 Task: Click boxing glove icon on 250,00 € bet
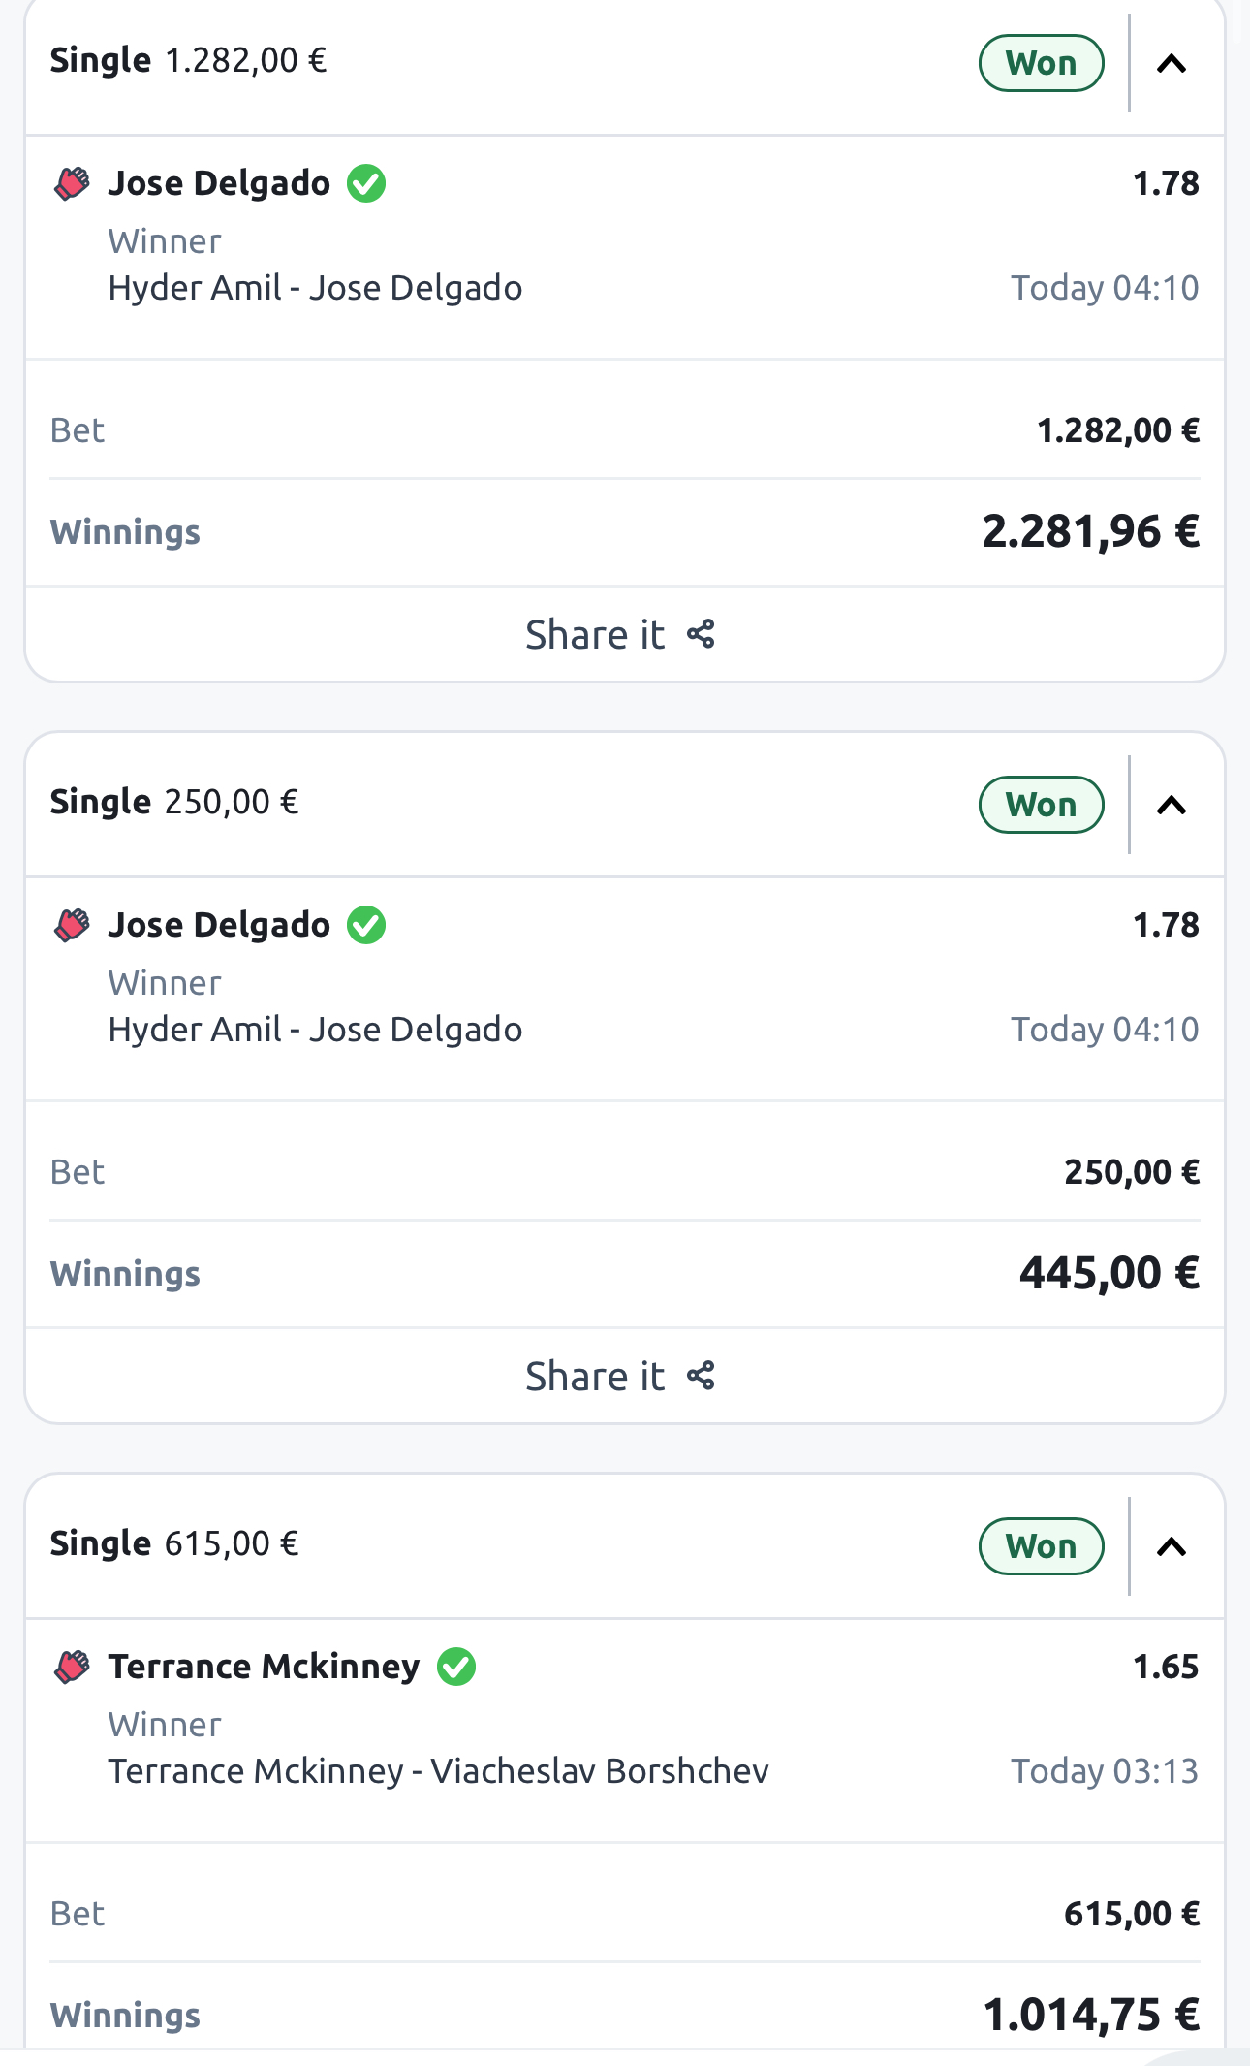[72, 925]
